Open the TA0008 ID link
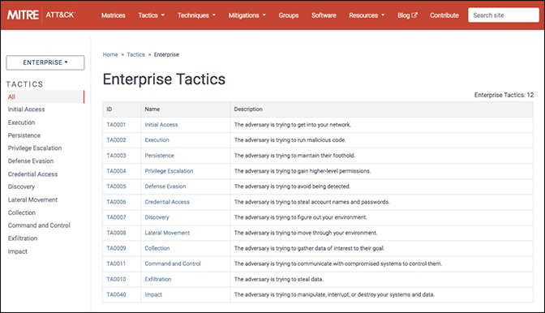Image resolution: width=545 pixels, height=313 pixels. click(116, 233)
